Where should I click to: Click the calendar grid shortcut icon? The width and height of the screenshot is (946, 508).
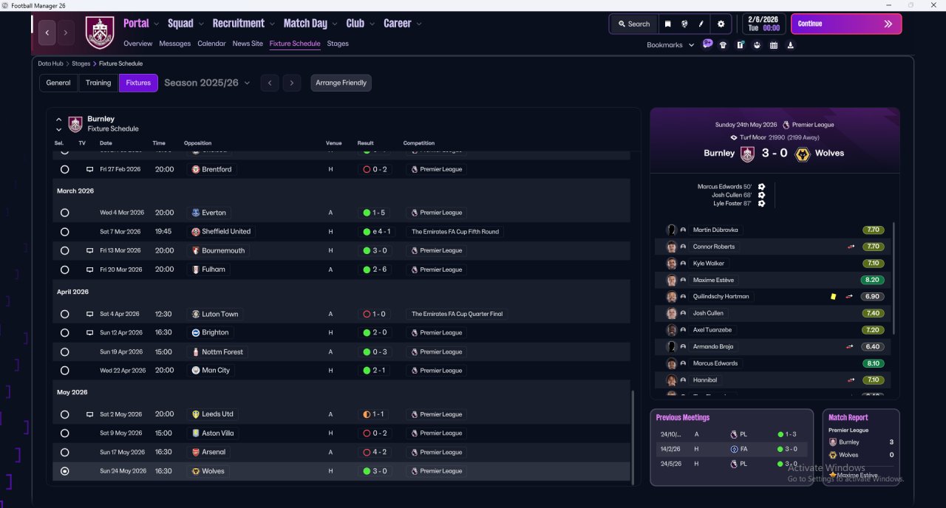tap(774, 45)
